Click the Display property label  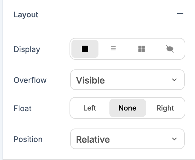(27, 49)
